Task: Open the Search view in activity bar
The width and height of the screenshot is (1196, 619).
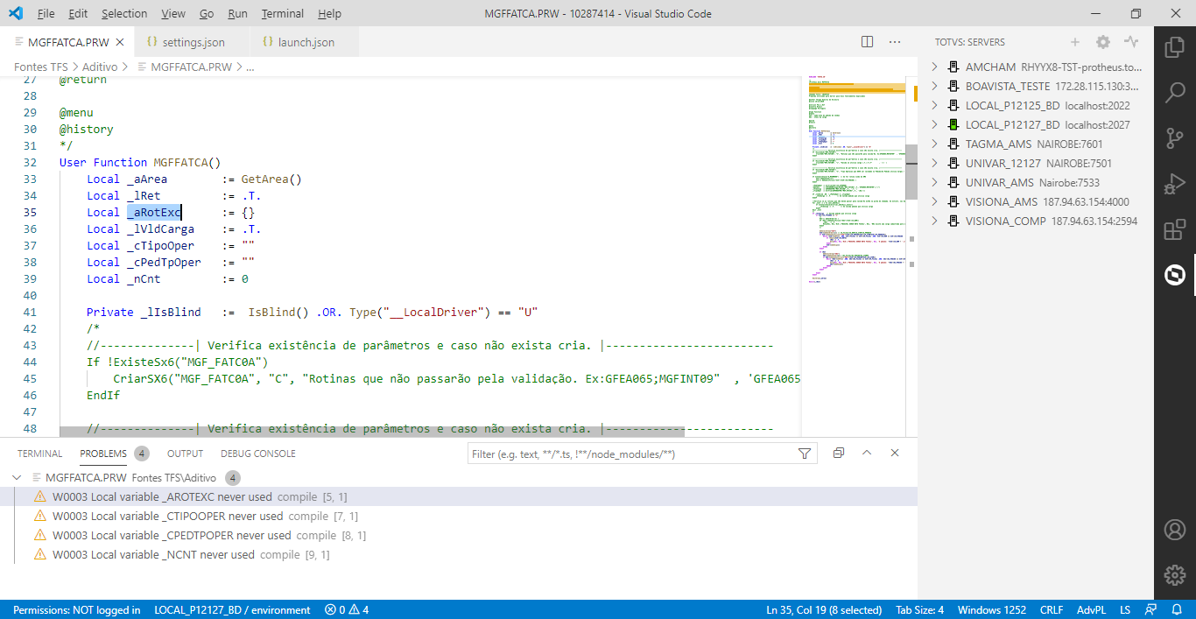Action: [x=1174, y=93]
